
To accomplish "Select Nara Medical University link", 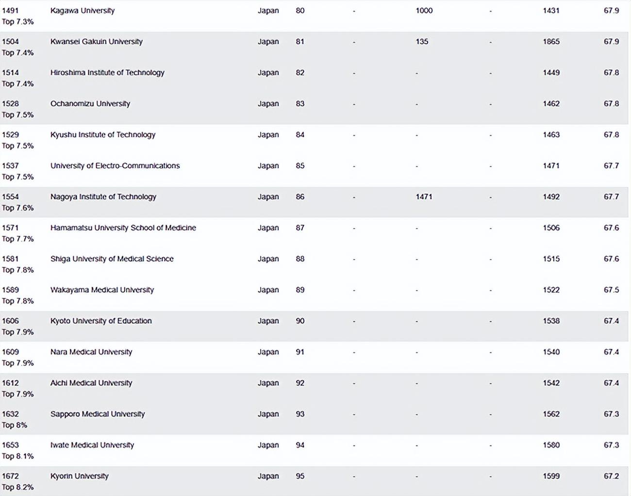I will click(91, 352).
